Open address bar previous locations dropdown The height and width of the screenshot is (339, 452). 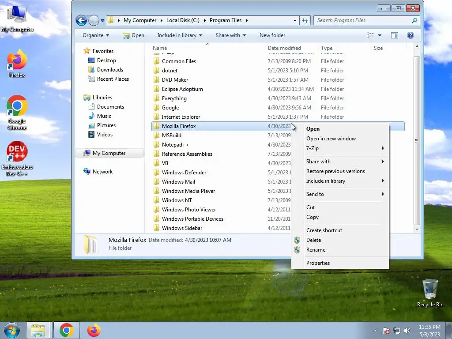click(295, 20)
